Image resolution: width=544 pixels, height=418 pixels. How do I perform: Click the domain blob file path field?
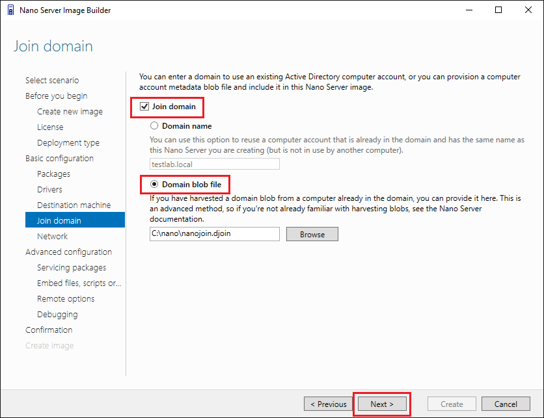click(214, 234)
